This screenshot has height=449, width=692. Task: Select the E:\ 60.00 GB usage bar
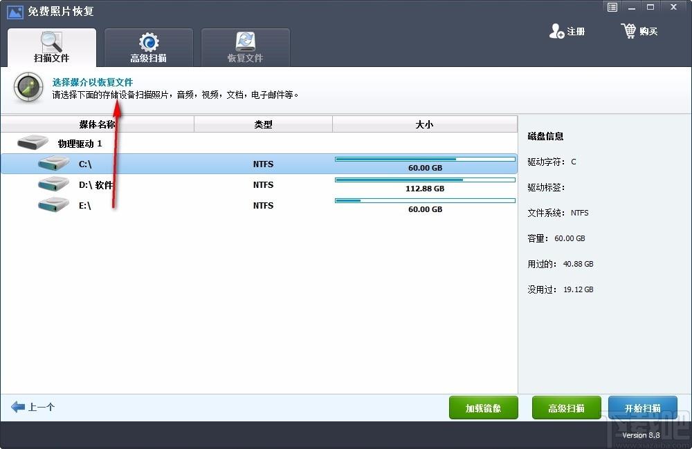(x=425, y=200)
